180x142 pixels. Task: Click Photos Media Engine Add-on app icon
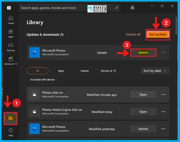click(x=34, y=112)
